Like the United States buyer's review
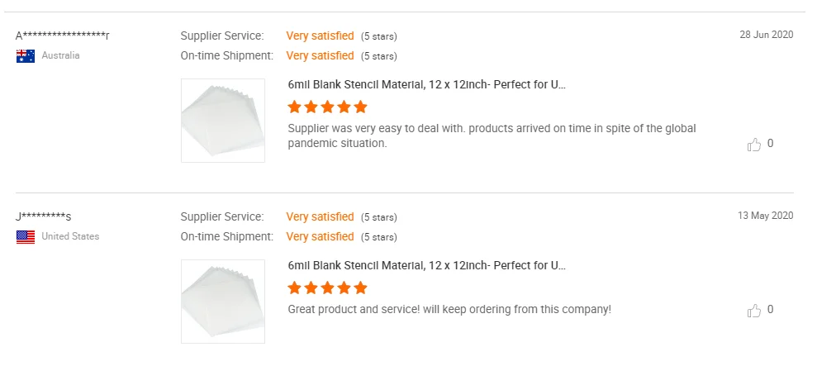Screen dimensions: 817x366 [753, 311]
